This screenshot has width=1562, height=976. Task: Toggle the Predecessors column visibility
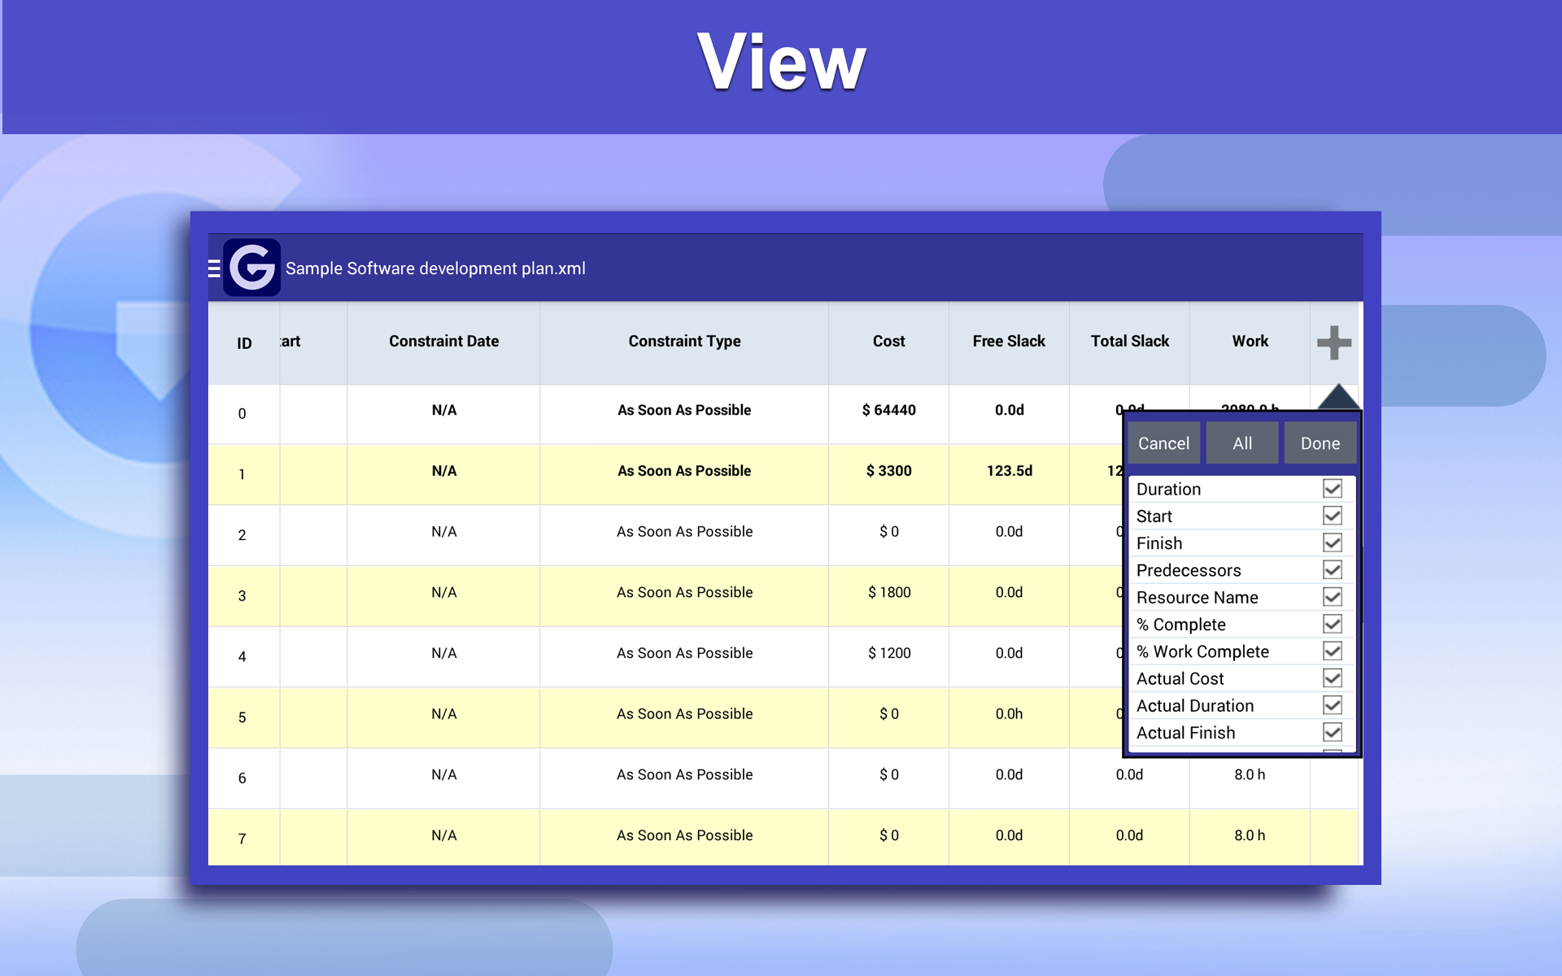pyautogui.click(x=1332, y=569)
